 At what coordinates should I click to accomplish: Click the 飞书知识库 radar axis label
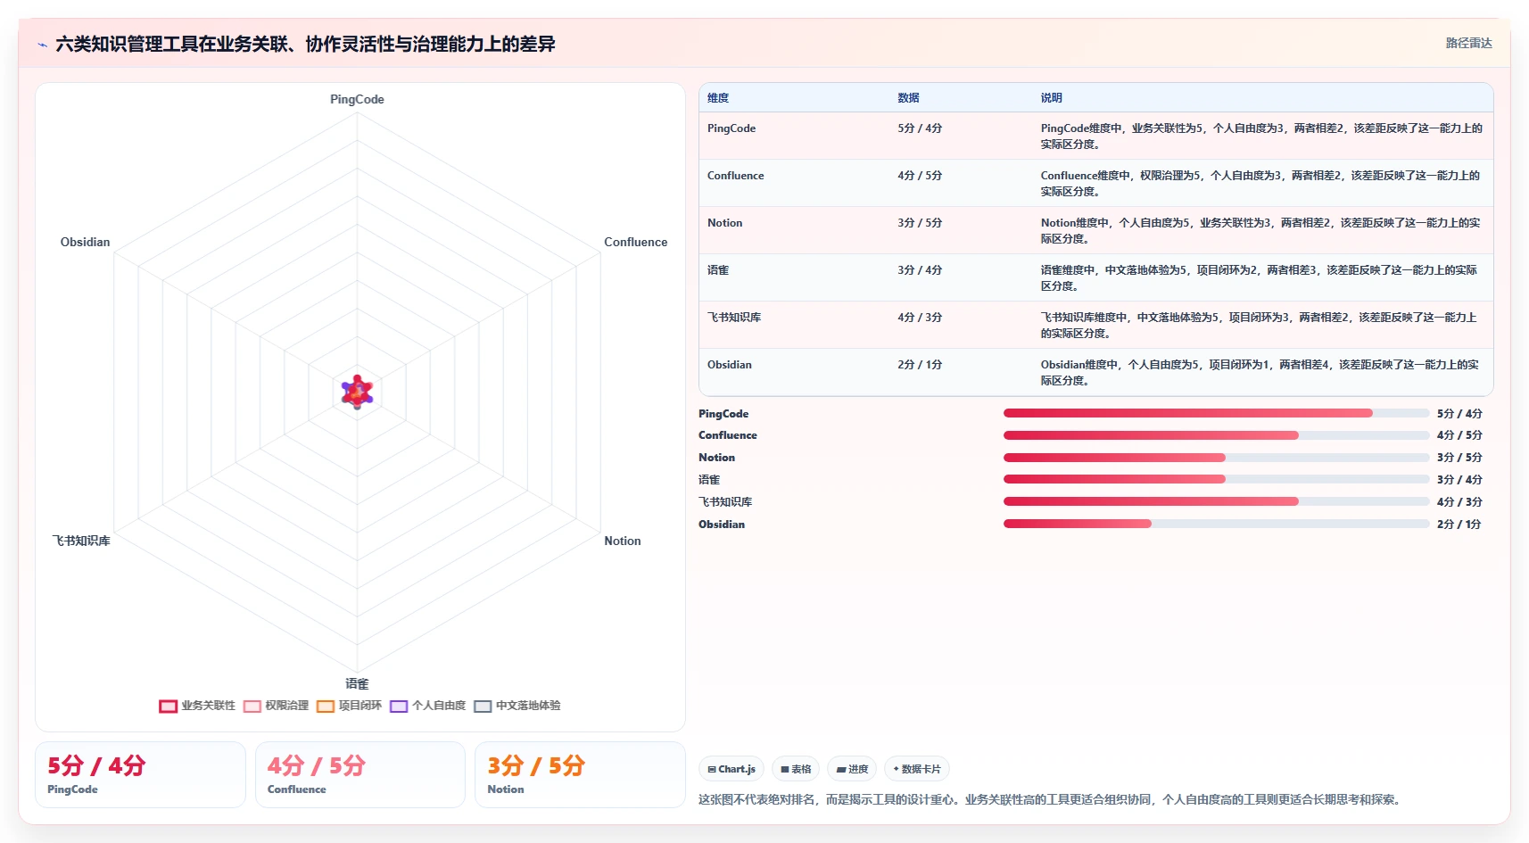pyautogui.click(x=81, y=541)
